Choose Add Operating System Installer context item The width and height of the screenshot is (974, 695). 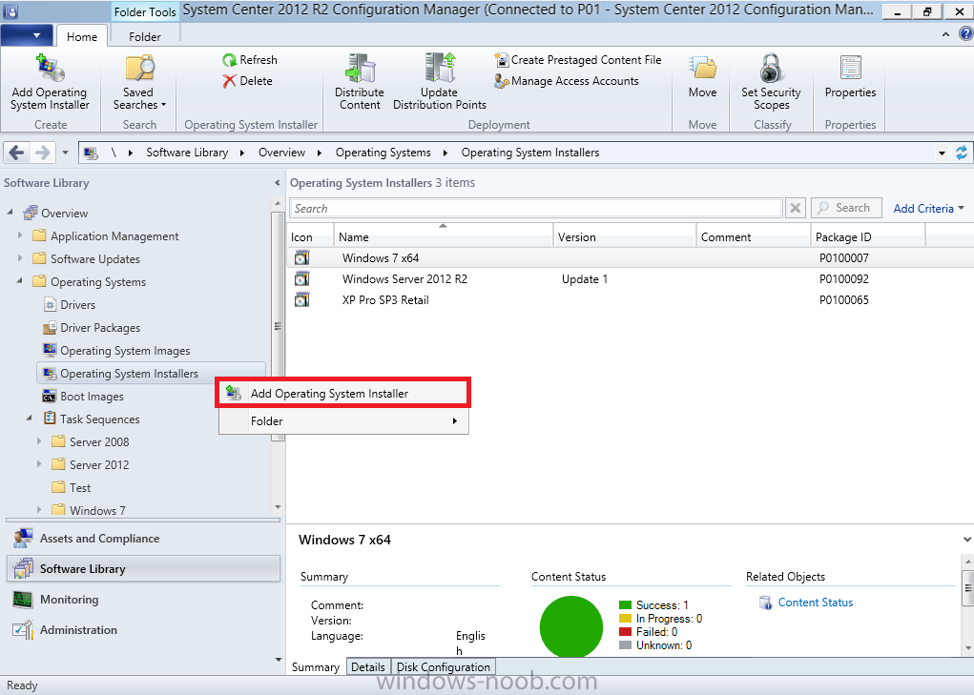342,393
